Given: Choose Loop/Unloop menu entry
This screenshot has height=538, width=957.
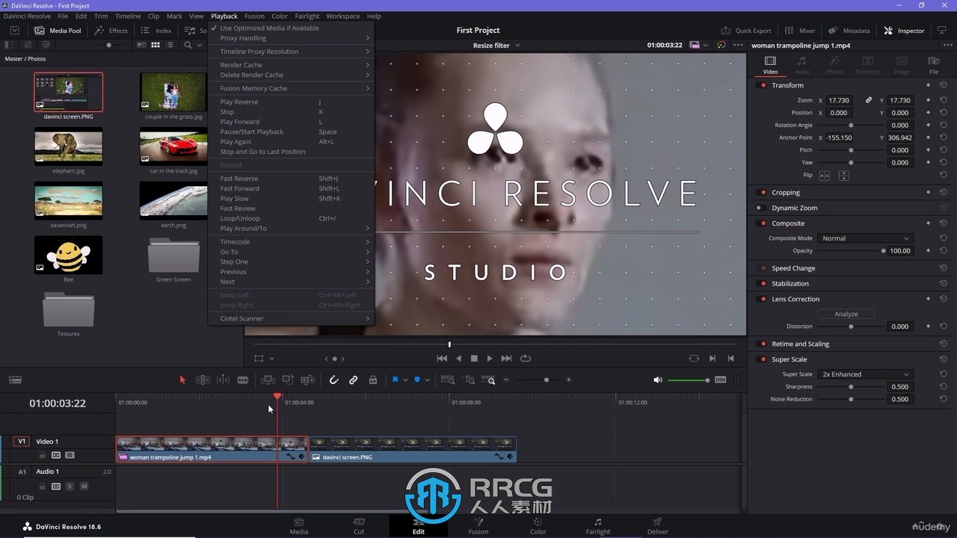Looking at the screenshot, I should pyautogui.click(x=291, y=218).
